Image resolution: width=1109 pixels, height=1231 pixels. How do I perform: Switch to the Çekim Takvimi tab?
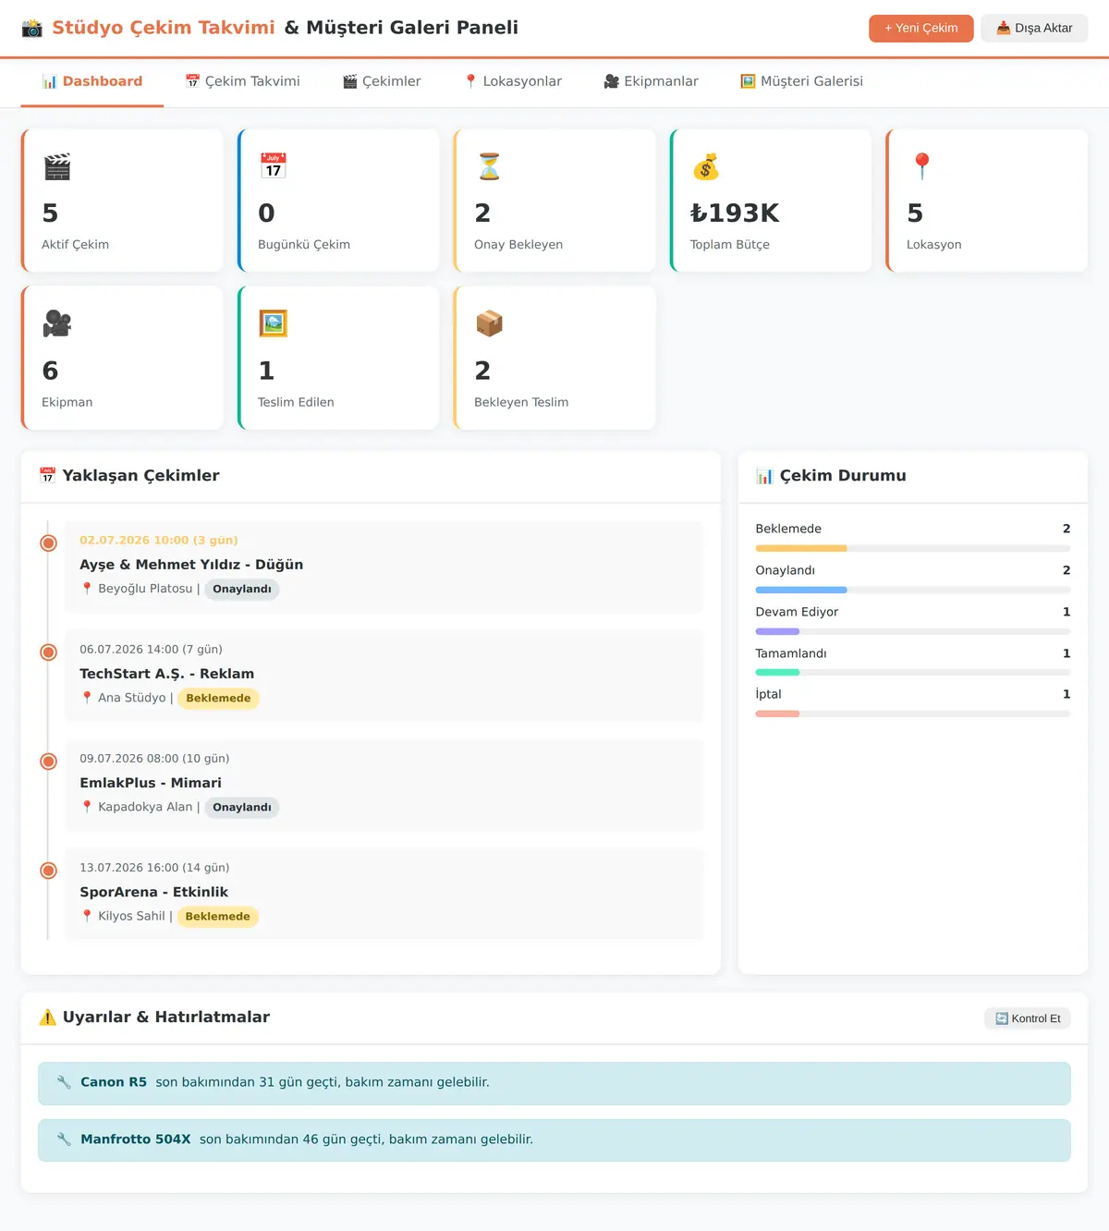point(243,81)
